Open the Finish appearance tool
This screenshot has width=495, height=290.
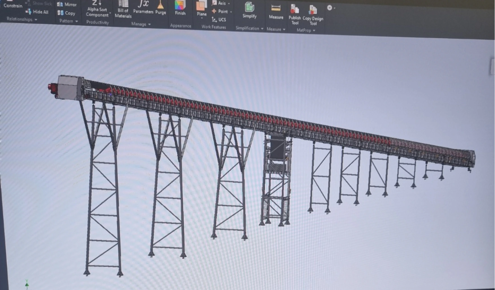(x=180, y=8)
